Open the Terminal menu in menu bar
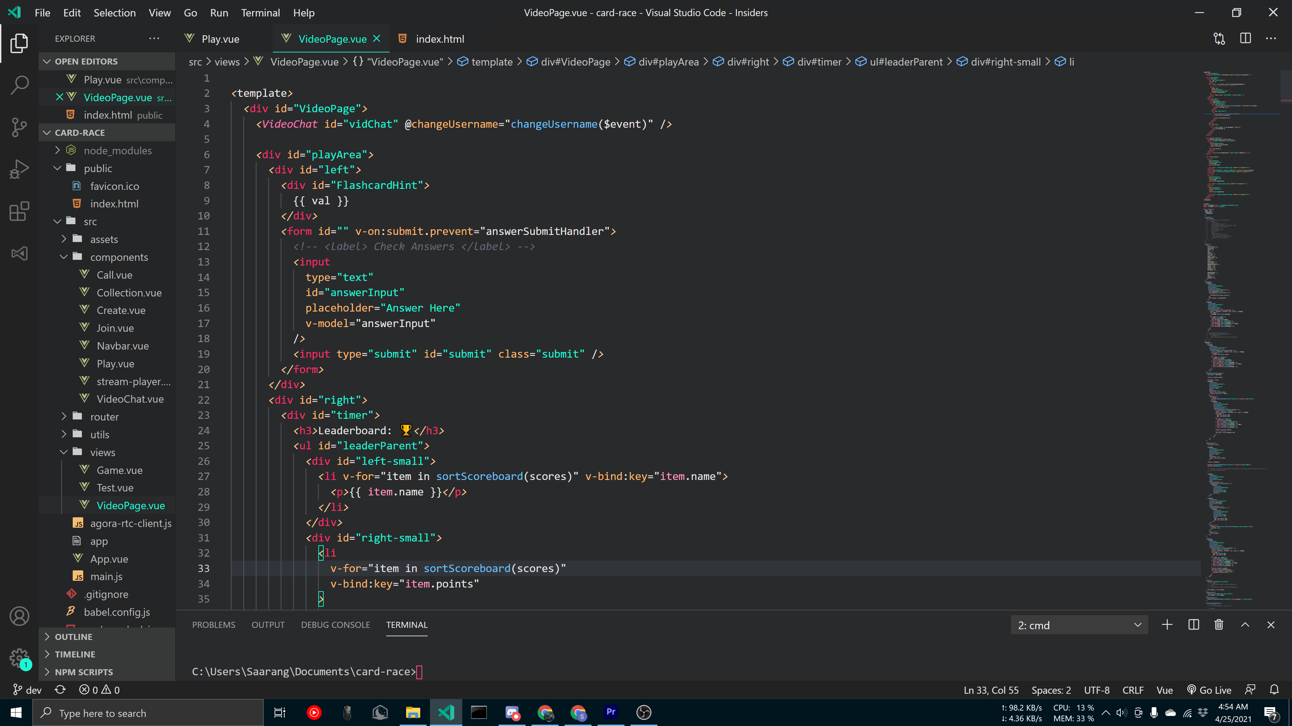 click(260, 12)
